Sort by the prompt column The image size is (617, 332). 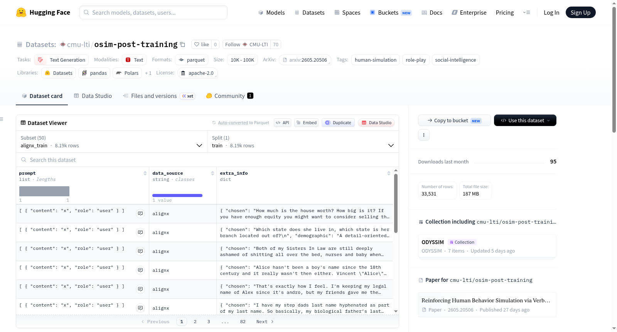(145, 174)
